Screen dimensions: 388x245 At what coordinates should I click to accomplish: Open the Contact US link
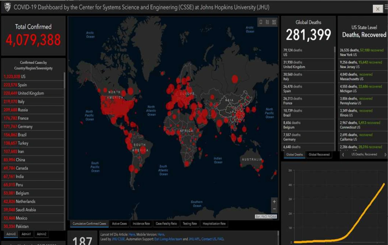(209, 239)
